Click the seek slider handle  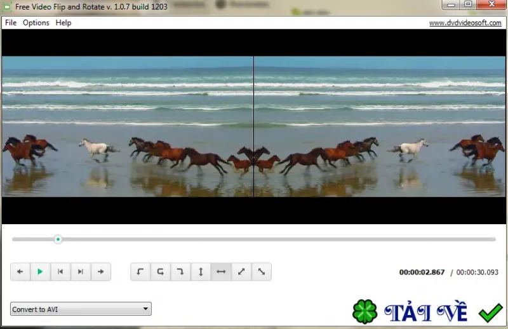point(58,239)
